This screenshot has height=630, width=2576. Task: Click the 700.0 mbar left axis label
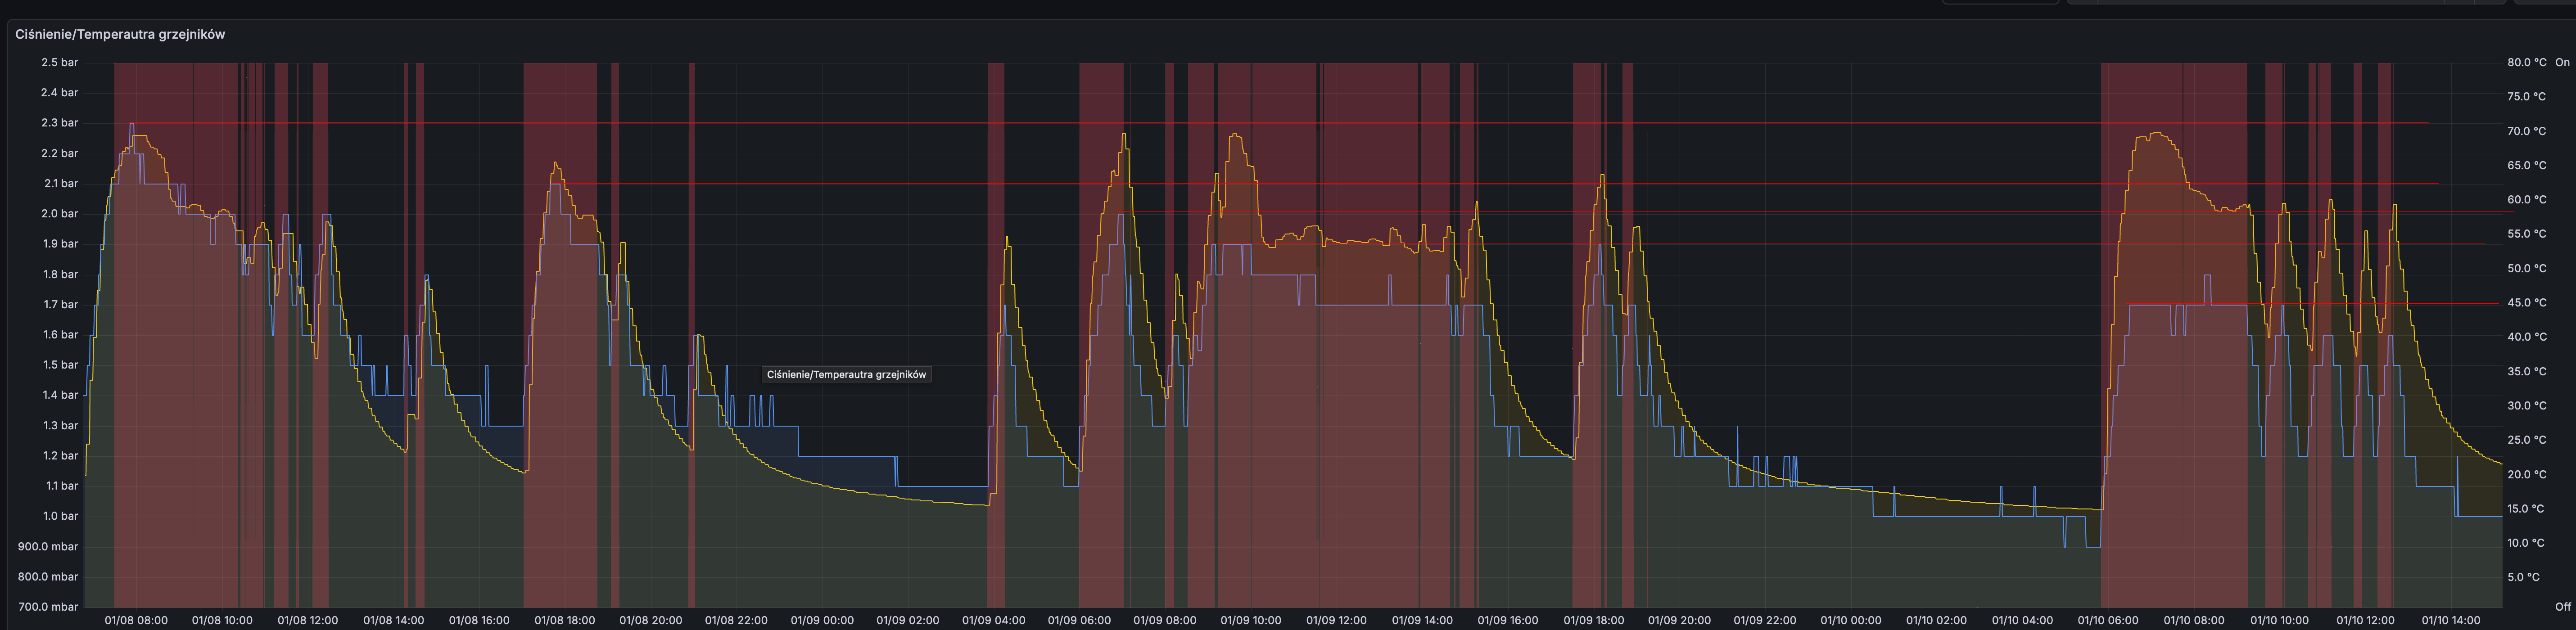[48, 607]
